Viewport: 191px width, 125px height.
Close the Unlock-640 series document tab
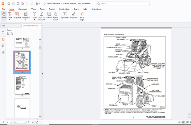41,25
